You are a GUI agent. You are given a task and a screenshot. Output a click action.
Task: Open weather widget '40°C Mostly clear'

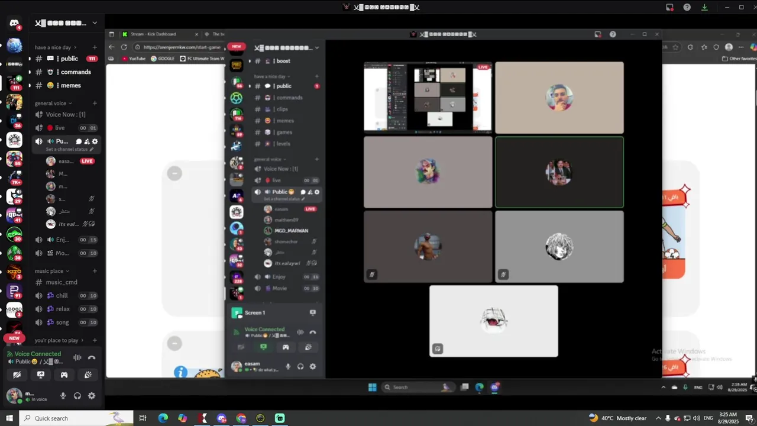617,418
